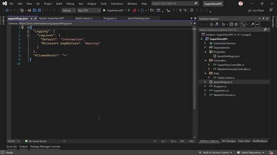Viewport: 277px width, 155px height.
Task: Click the Save file icon in toolbar
Action: tap(34, 10)
